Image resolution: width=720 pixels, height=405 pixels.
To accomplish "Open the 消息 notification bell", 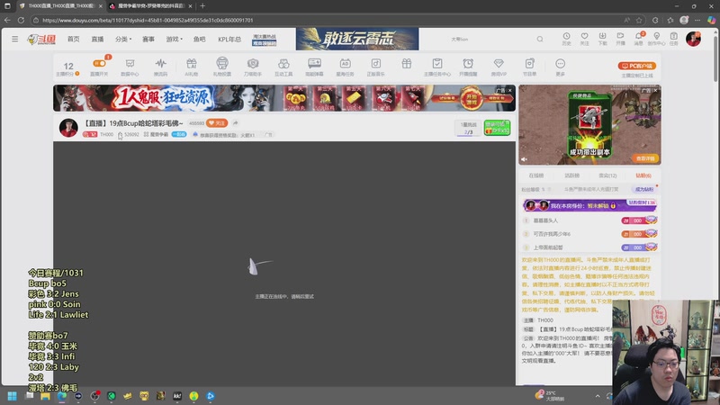I will (x=638, y=39).
